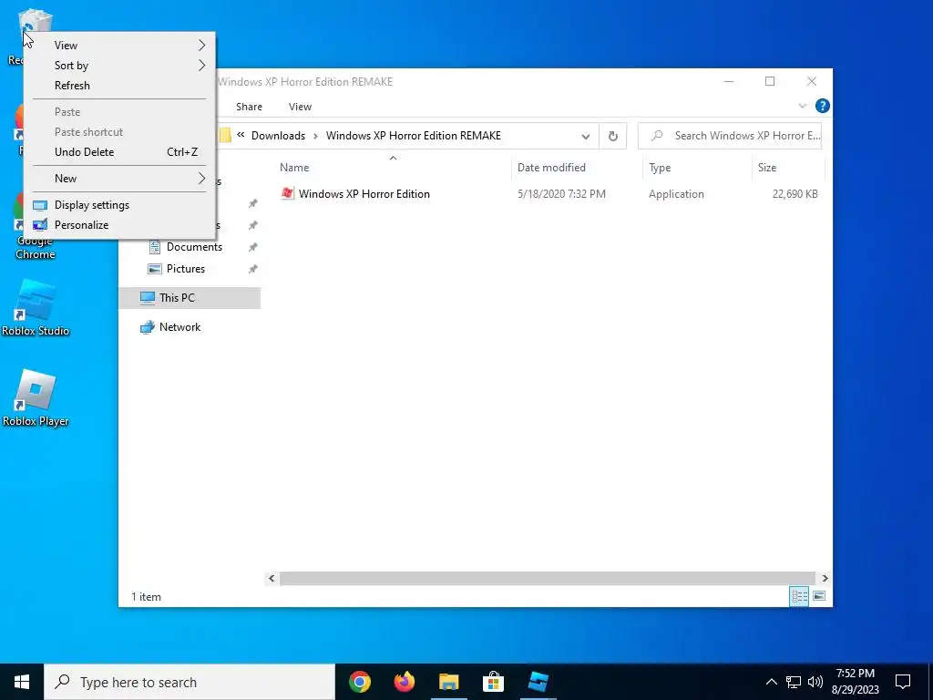Open Google Chrome from the taskbar
933x700 pixels.
[359, 682]
